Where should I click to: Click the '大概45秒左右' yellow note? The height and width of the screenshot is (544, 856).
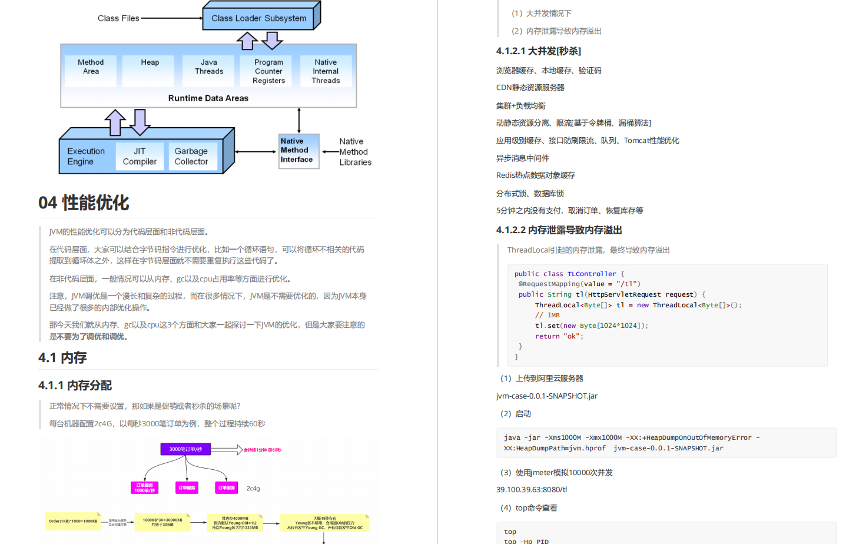point(324,523)
